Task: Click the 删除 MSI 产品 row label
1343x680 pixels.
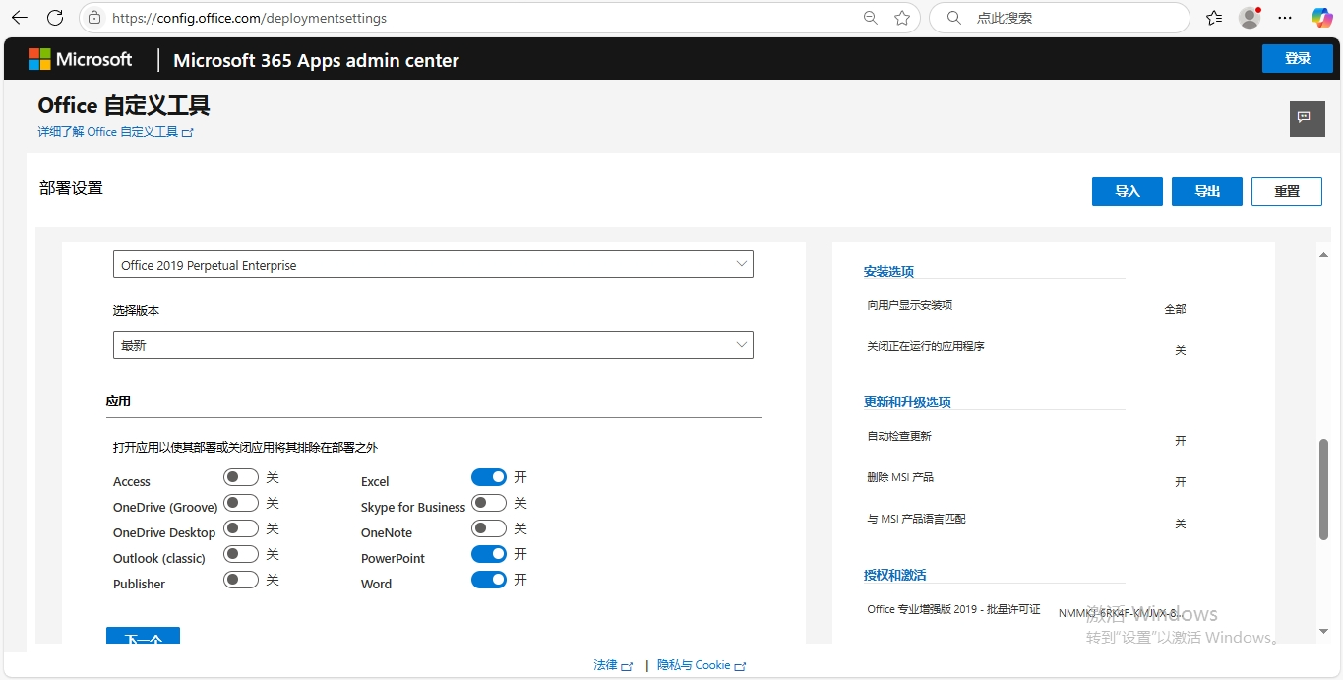Action: coord(899,477)
